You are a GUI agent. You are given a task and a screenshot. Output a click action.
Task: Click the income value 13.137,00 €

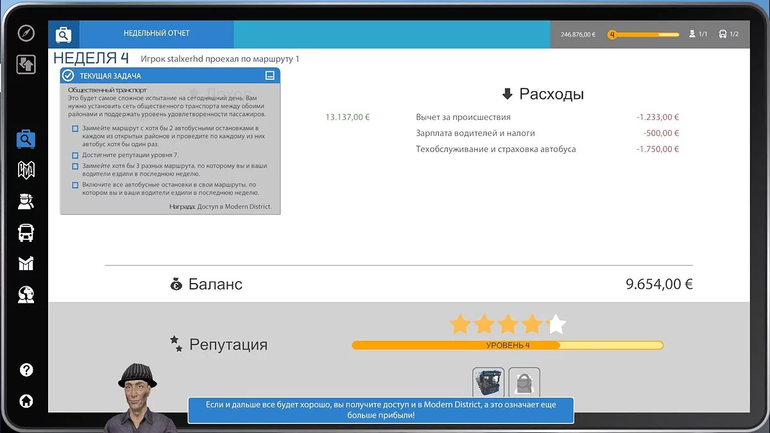click(348, 117)
